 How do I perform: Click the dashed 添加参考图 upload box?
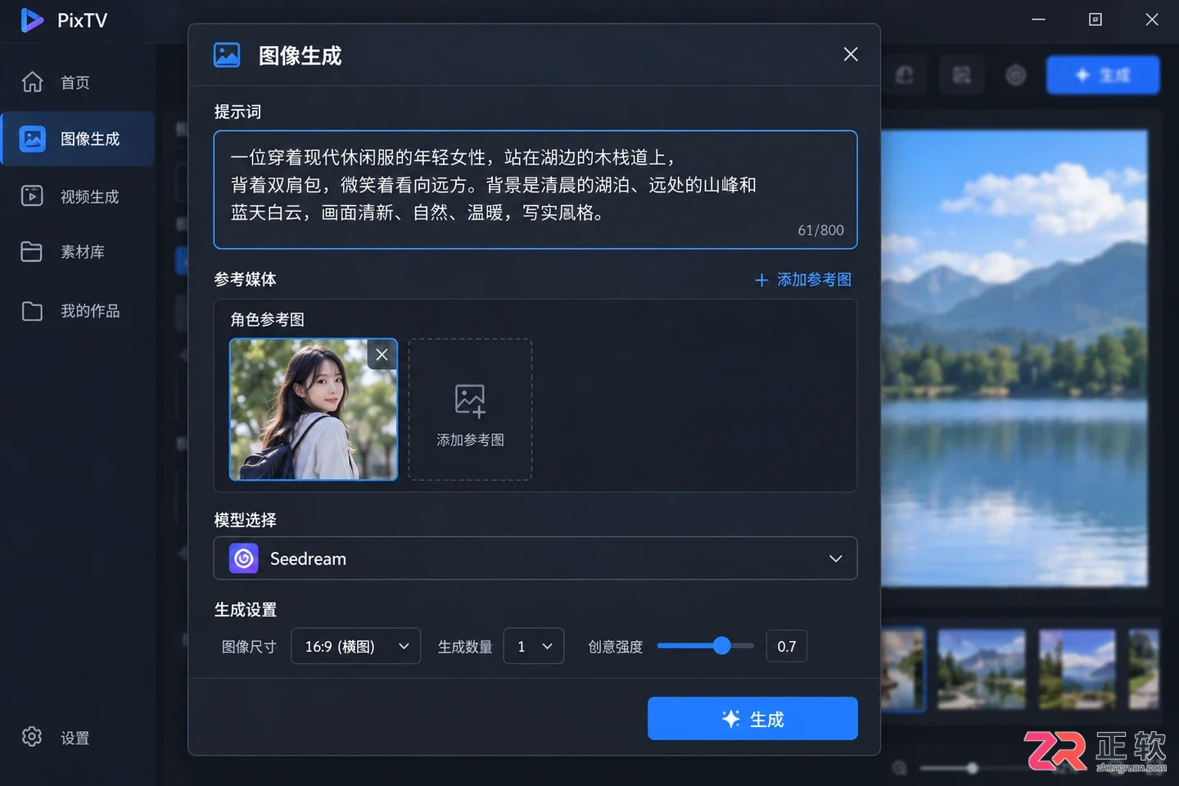[x=470, y=409]
